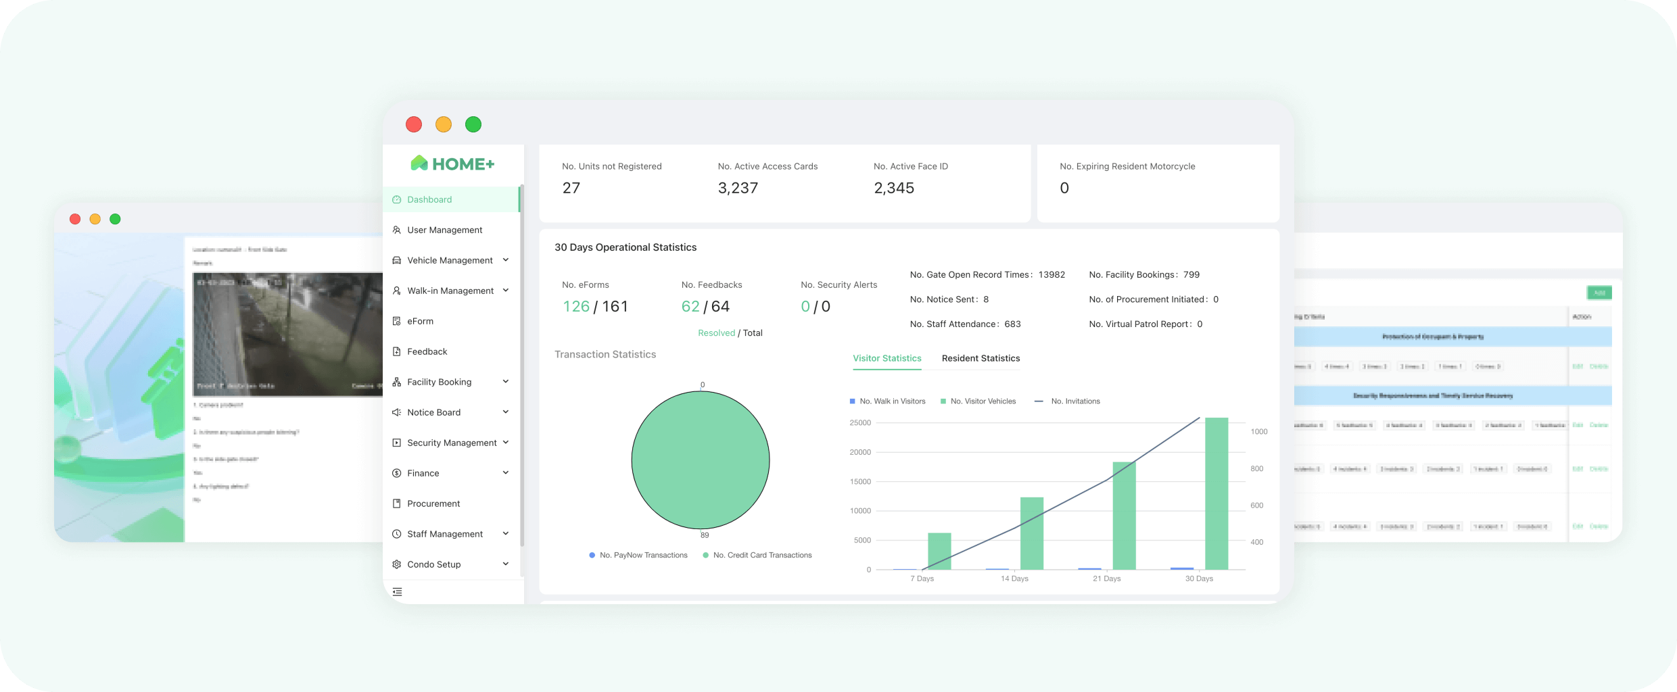This screenshot has width=1677, height=692.
Task: Click the User Management person icon
Action: (x=397, y=230)
